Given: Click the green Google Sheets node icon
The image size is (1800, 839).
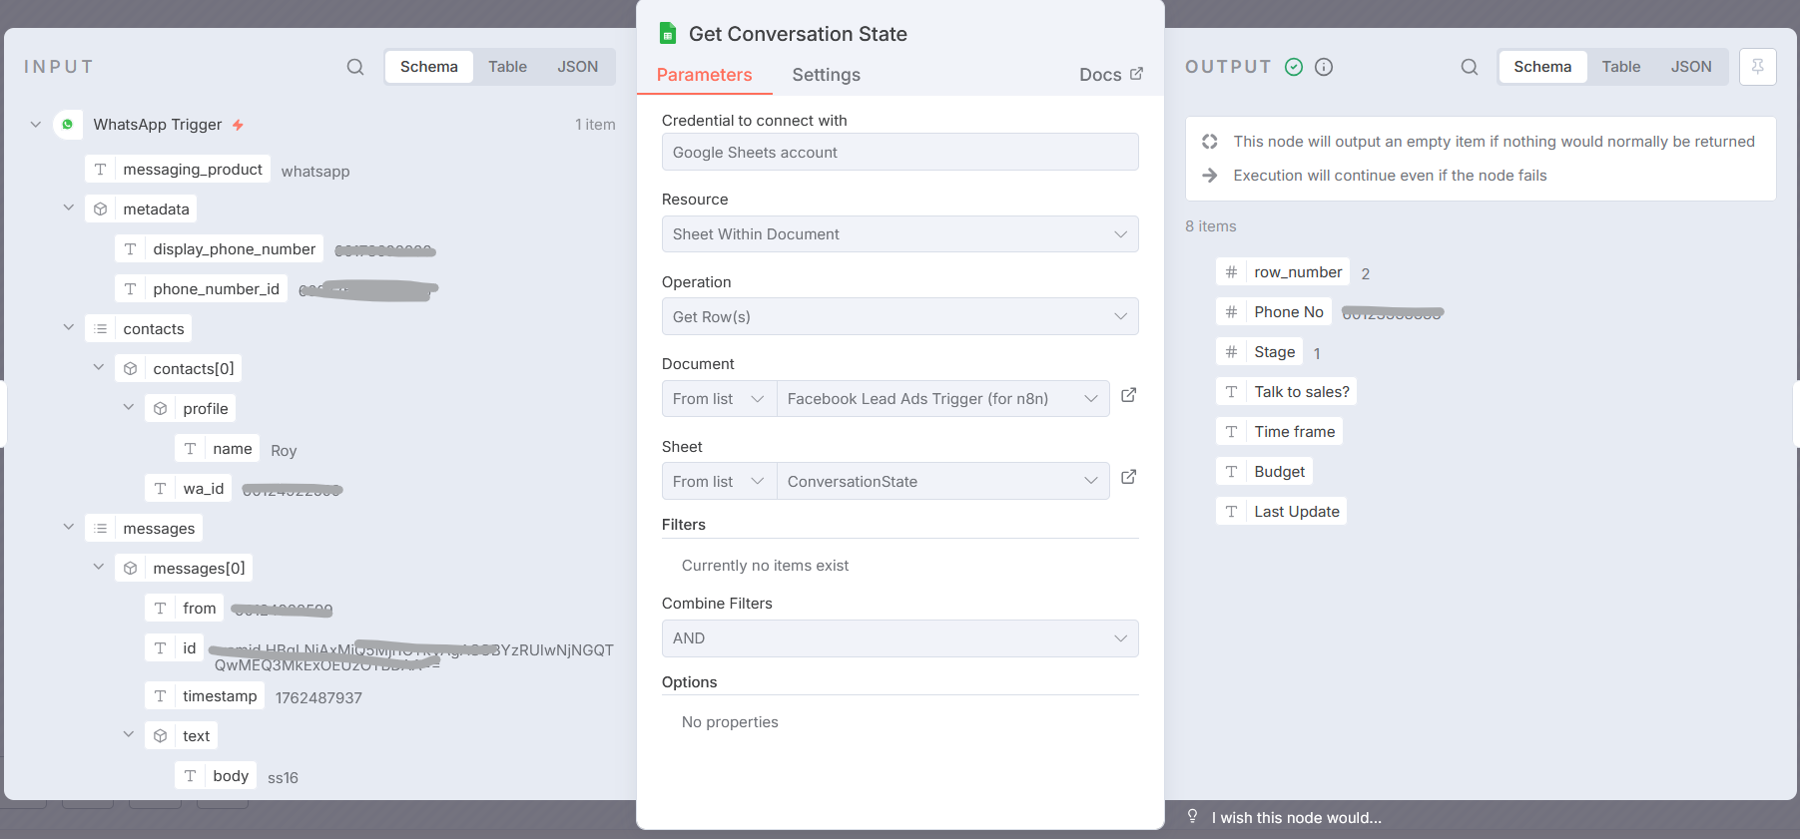Looking at the screenshot, I should point(668,34).
